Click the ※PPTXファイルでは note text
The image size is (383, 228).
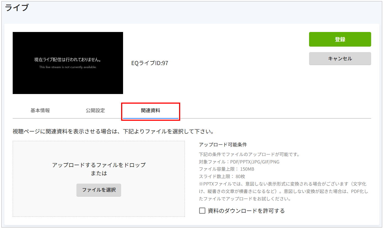click(x=284, y=191)
